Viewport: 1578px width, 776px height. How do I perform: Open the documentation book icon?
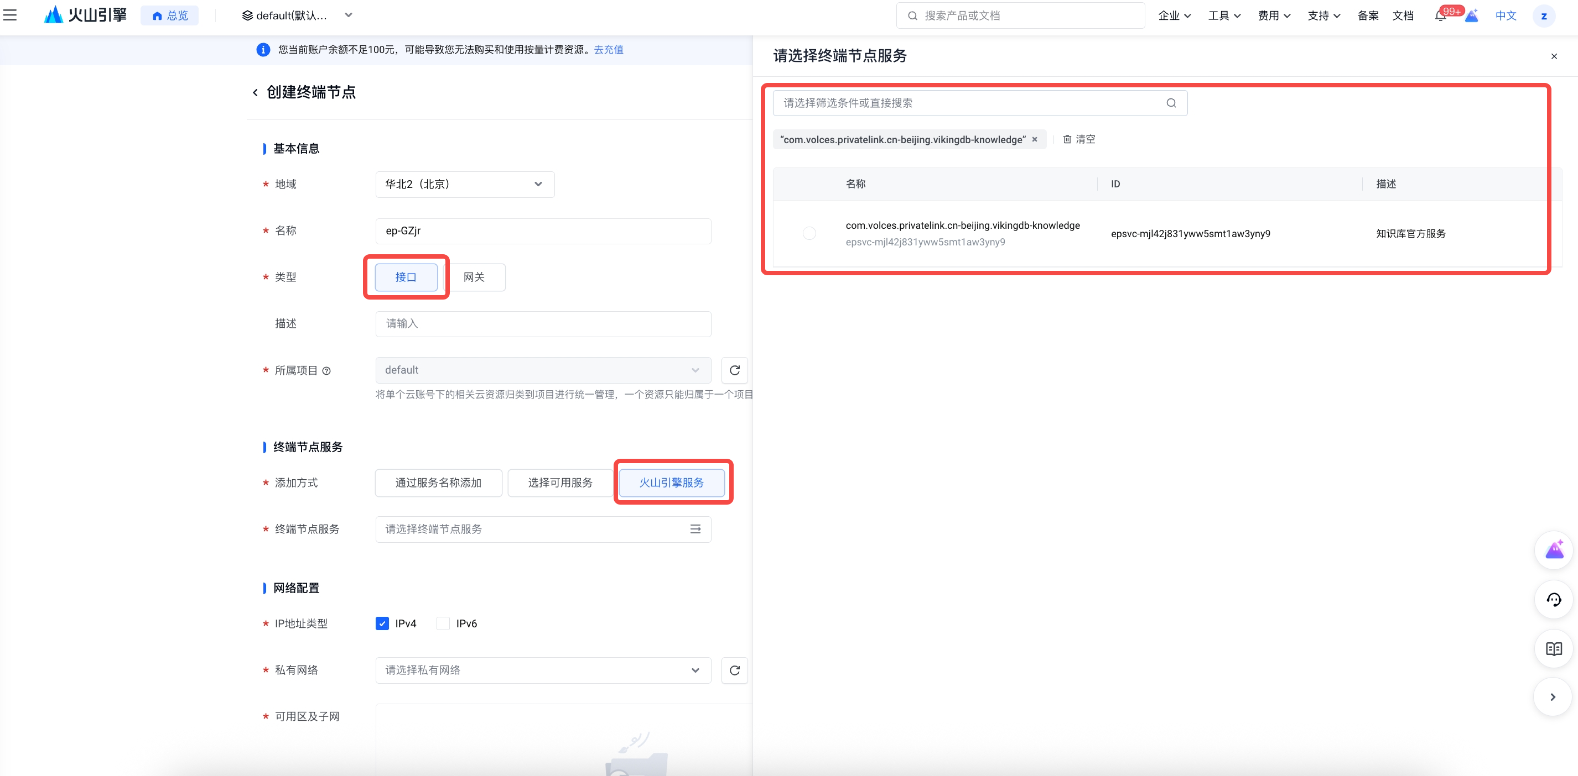point(1553,649)
